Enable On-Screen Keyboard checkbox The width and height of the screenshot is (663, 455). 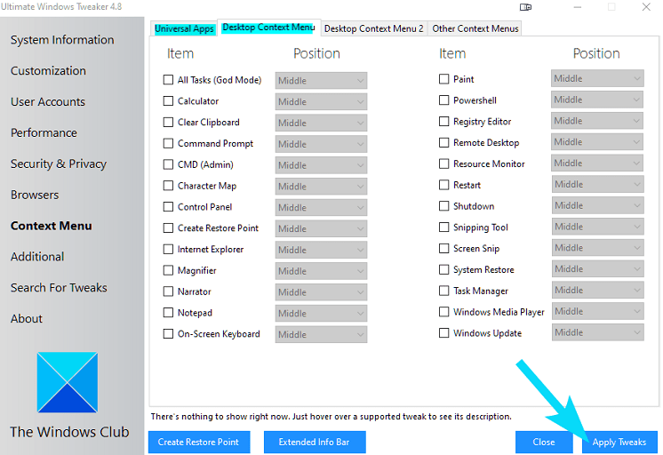[168, 333]
